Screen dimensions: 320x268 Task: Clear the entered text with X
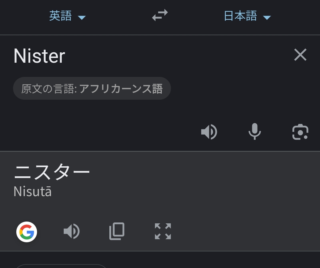(x=300, y=55)
